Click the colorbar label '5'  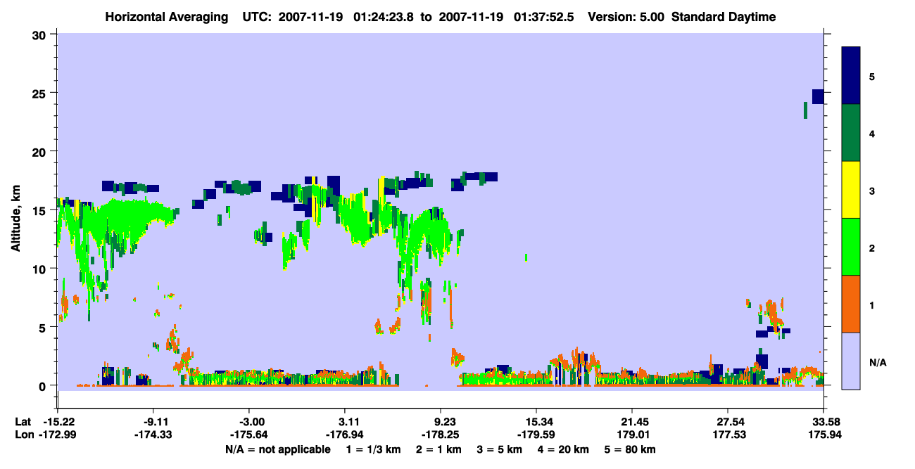[x=872, y=77]
